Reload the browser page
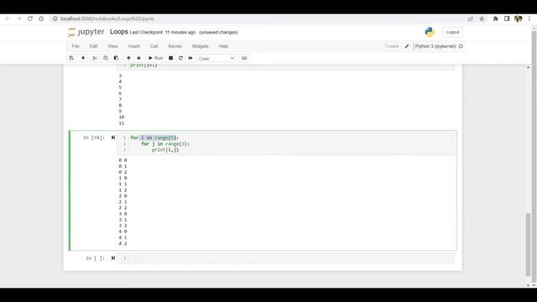This screenshot has width=537, height=302. pyautogui.click(x=30, y=18)
